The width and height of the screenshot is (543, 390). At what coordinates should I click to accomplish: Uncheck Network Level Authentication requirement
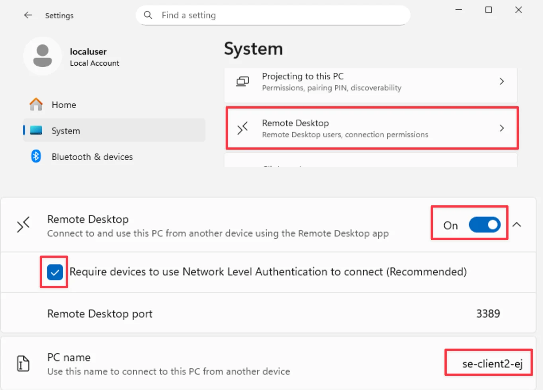tap(54, 272)
